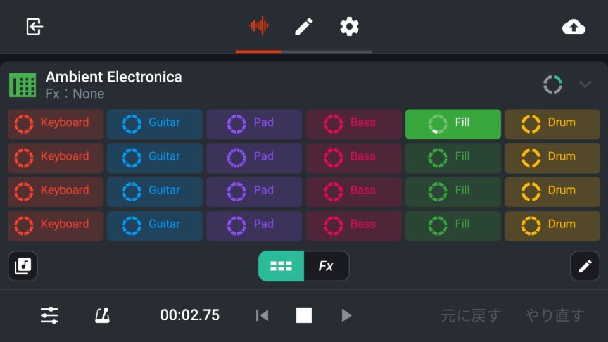608x342 pixels.
Task: Switch to the red waveform tab
Action: pyautogui.click(x=258, y=27)
